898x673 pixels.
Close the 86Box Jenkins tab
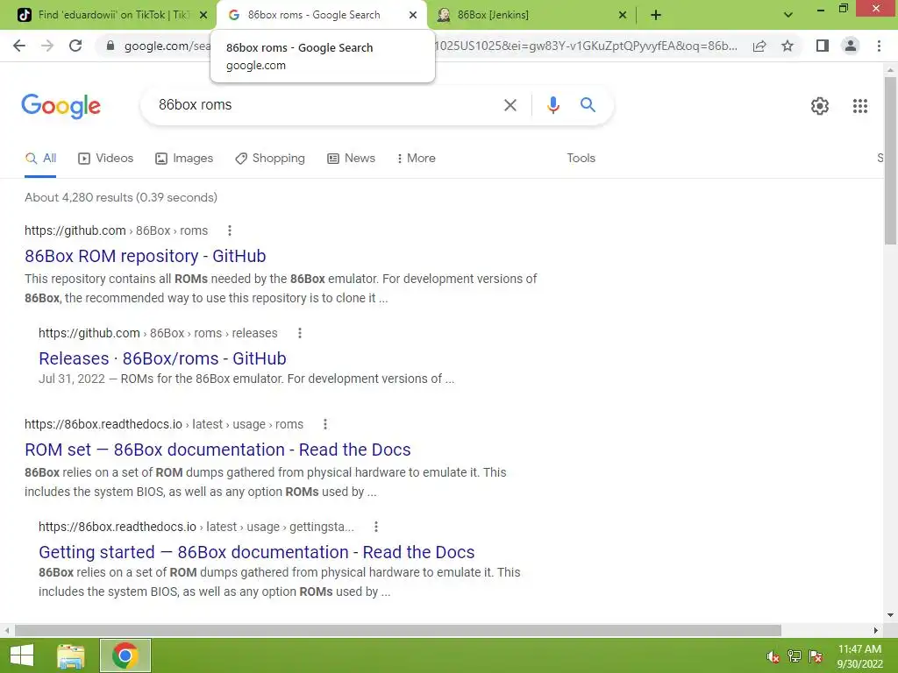click(622, 16)
